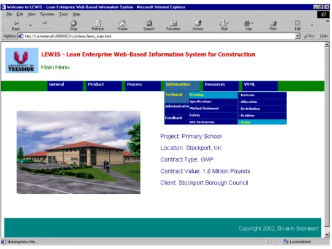Select the Problem option
Image resolution: width=332 pixels, height=249 pixels.
pos(262,115)
